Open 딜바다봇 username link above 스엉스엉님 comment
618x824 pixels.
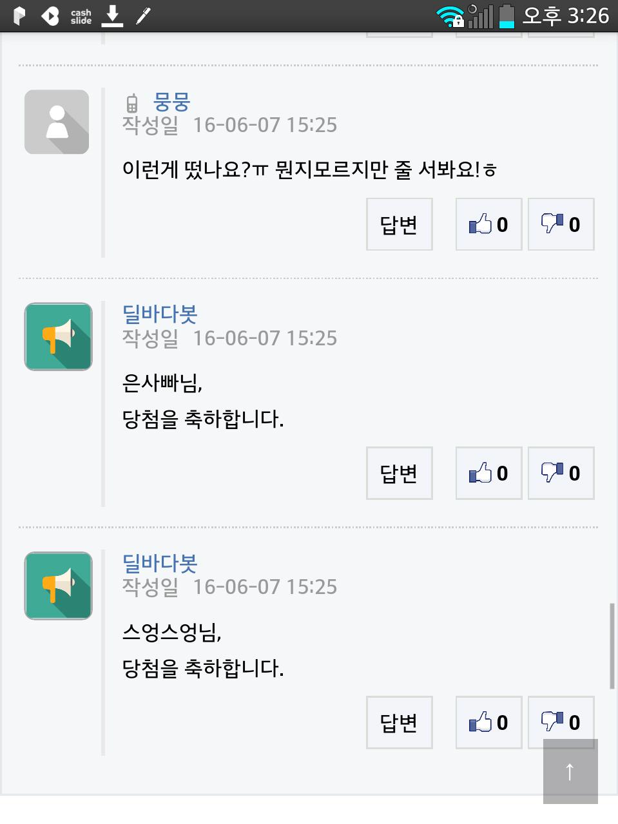(160, 563)
